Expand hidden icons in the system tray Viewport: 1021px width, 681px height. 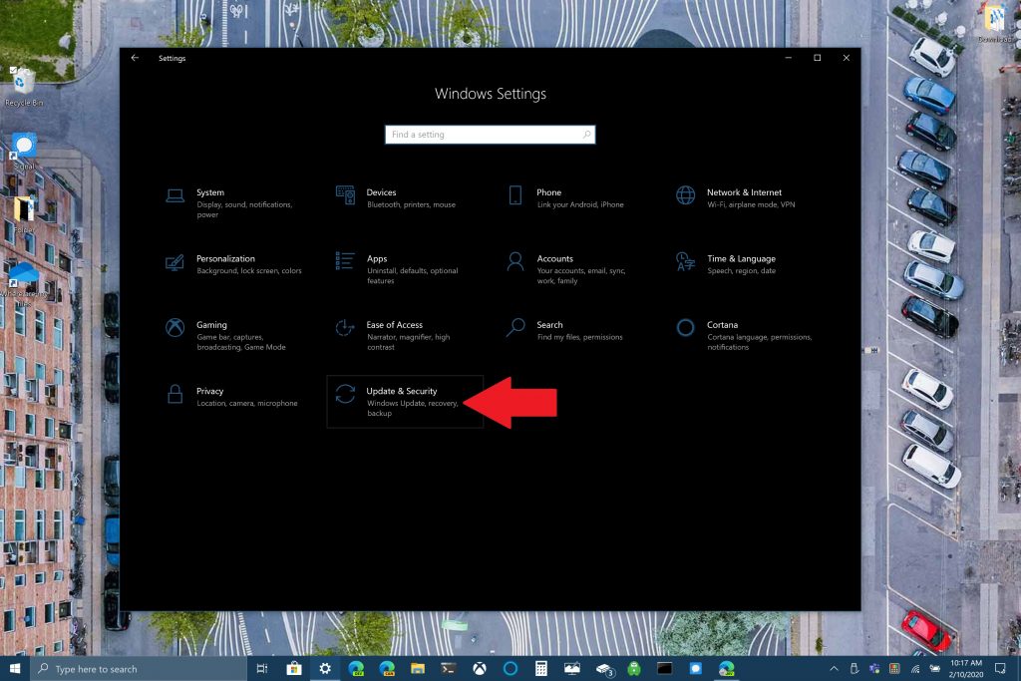(x=835, y=669)
